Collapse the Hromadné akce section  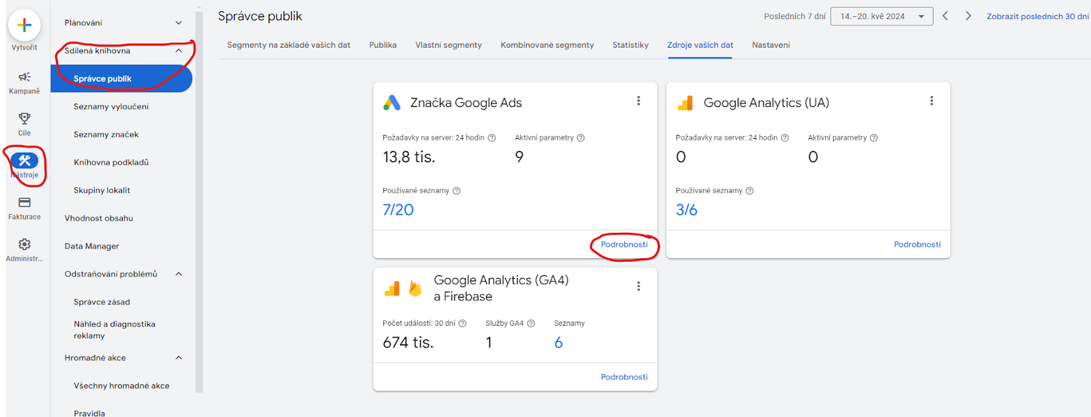[x=179, y=358]
